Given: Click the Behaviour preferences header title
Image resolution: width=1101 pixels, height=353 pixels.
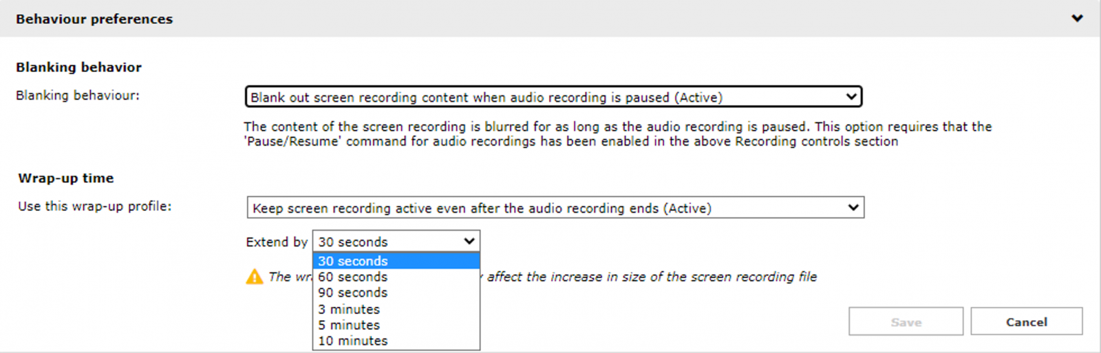Looking at the screenshot, I should point(94,19).
